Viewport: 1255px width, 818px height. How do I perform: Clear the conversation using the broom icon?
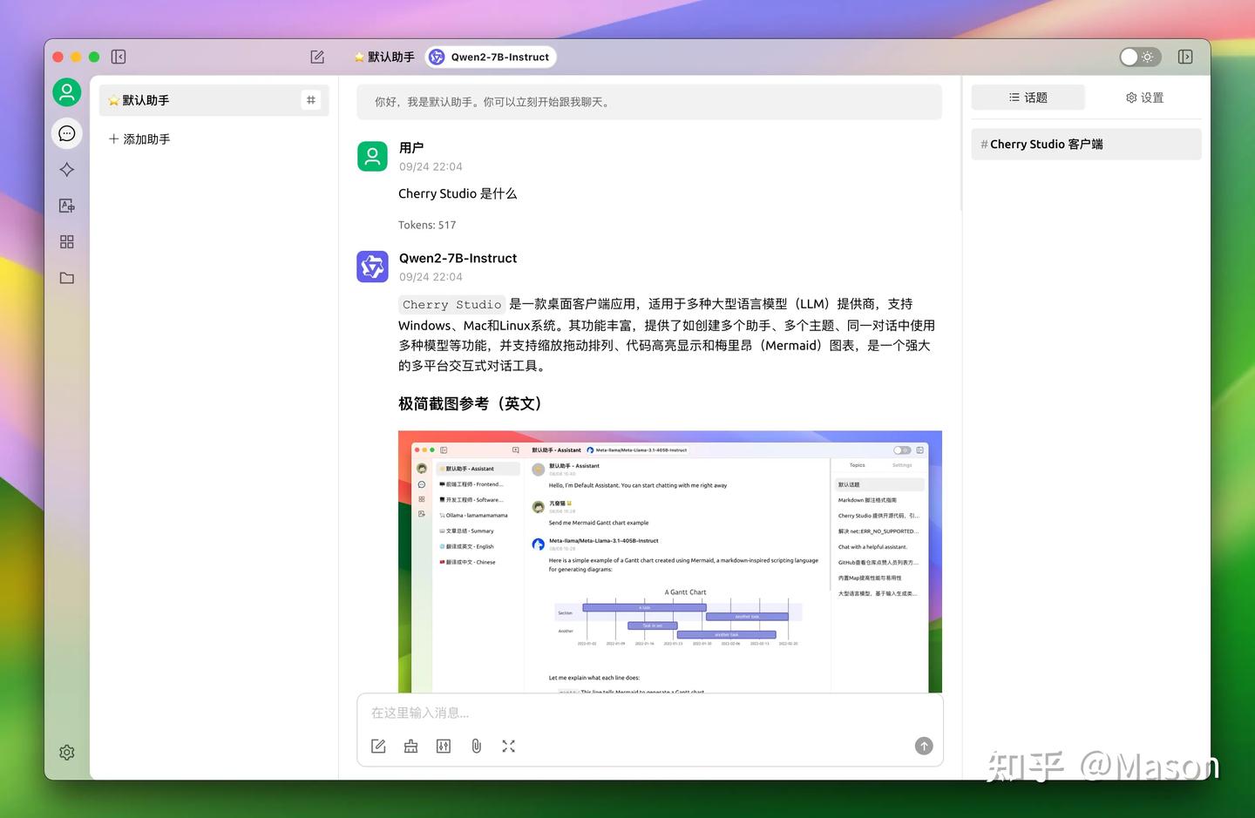(x=410, y=746)
